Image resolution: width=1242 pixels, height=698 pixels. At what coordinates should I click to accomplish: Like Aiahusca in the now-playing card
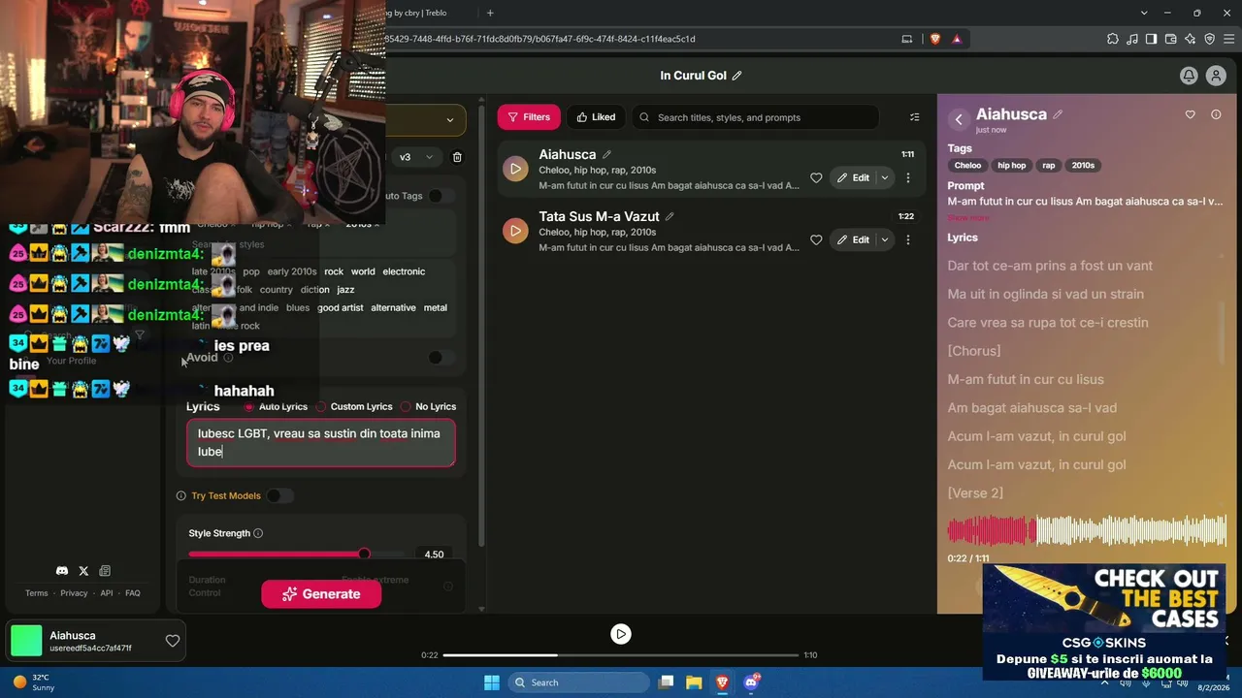(x=172, y=641)
